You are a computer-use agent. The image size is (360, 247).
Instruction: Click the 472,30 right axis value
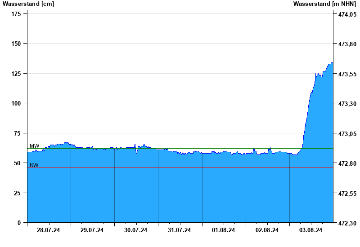347,223
